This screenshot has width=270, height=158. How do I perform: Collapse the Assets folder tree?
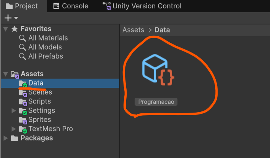coord(5,74)
